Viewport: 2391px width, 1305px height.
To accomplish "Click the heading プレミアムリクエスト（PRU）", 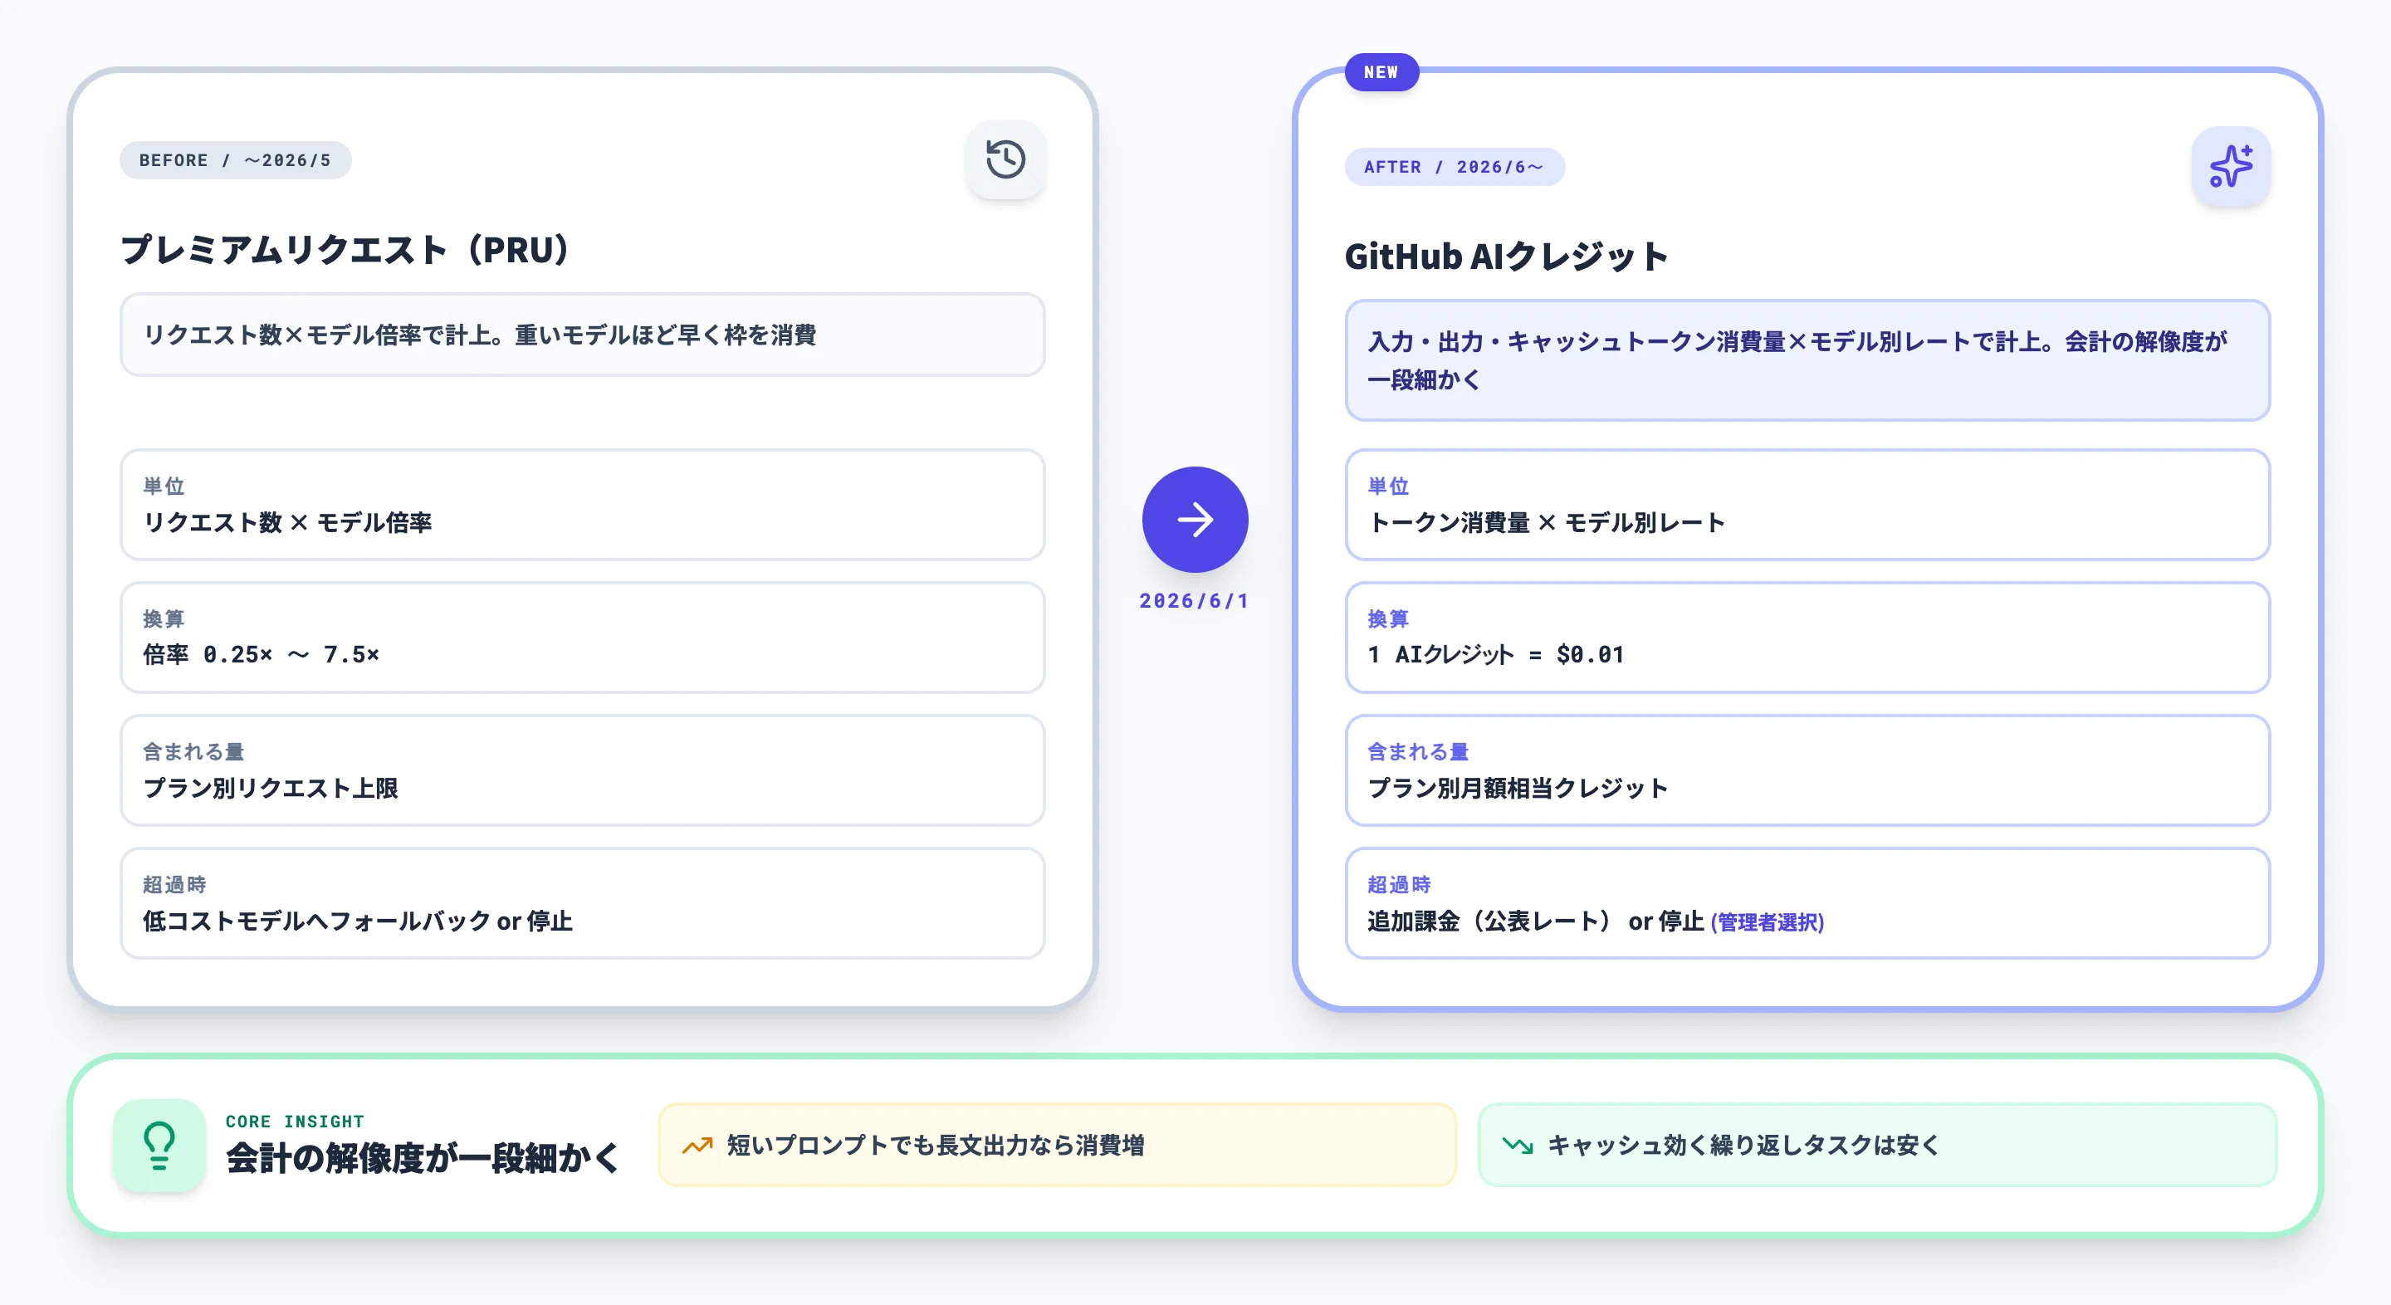I will (x=345, y=249).
